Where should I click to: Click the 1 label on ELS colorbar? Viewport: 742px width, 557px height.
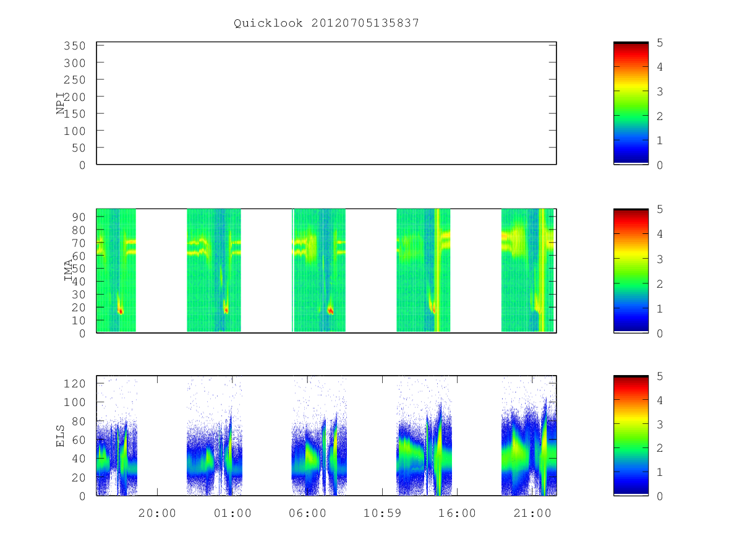click(x=660, y=472)
